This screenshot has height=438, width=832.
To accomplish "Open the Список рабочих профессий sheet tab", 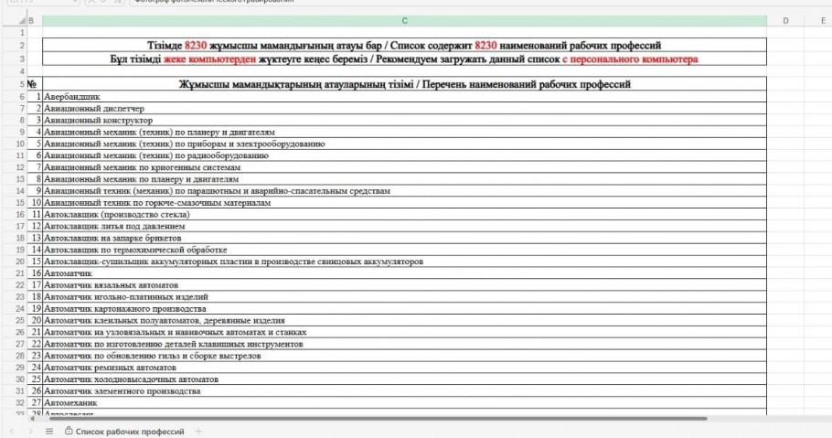I will 124,432.
